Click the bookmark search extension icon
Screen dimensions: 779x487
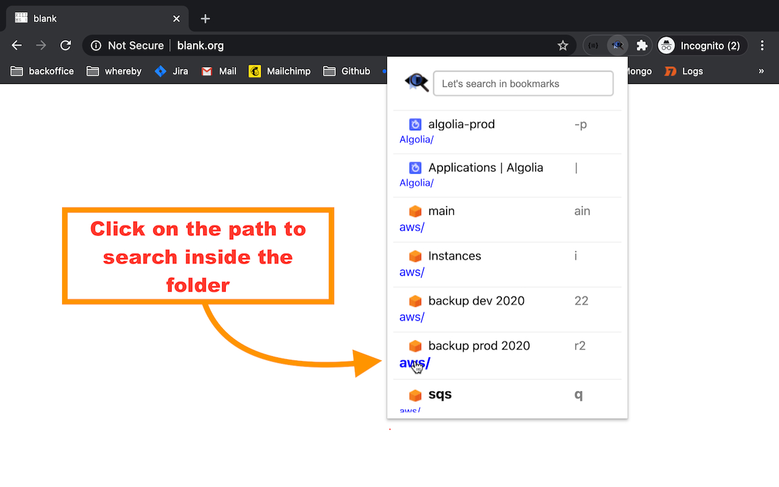click(x=618, y=45)
